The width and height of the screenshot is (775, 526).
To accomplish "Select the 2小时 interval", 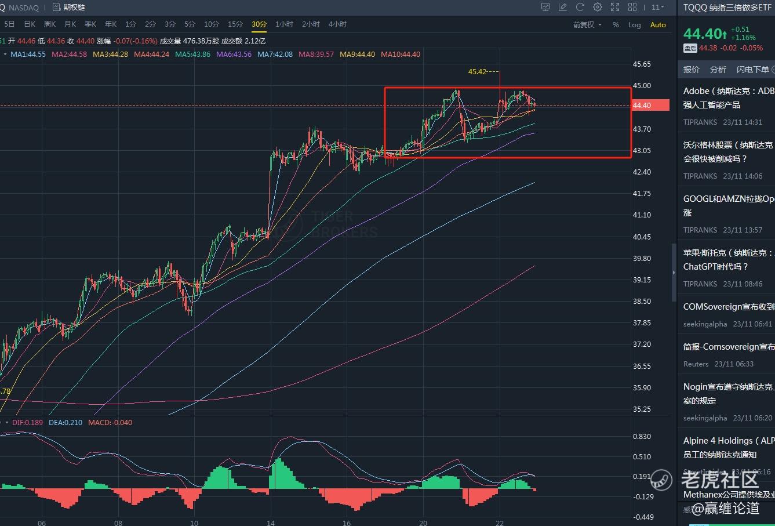I will [x=311, y=24].
